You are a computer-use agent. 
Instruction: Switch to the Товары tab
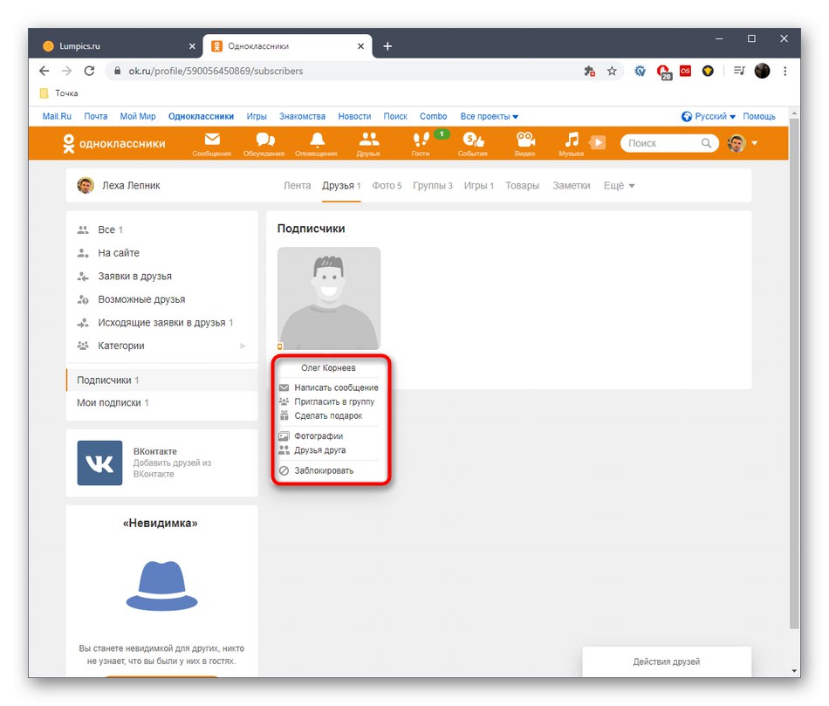click(x=523, y=186)
